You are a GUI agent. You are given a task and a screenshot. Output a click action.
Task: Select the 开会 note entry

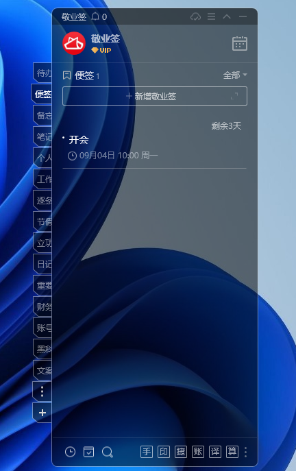tap(79, 140)
